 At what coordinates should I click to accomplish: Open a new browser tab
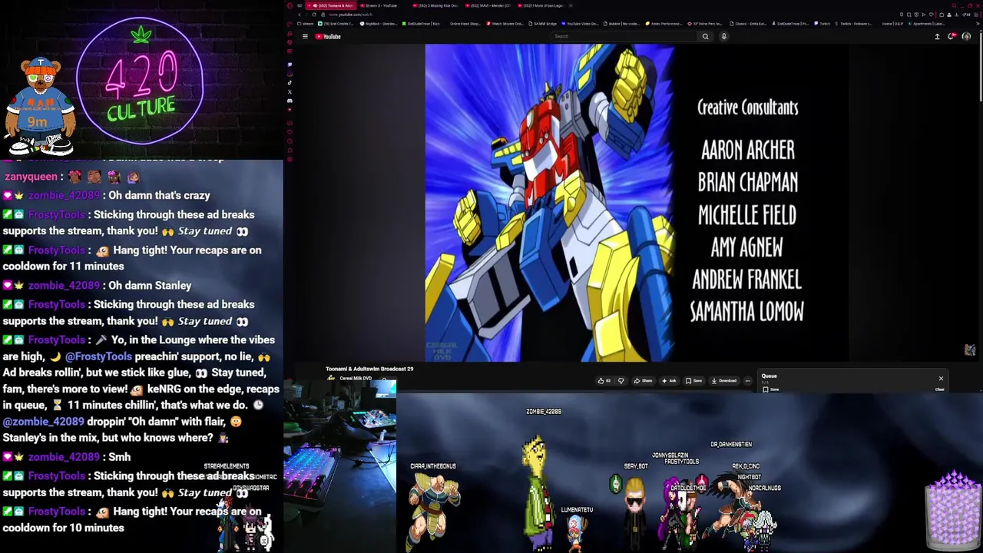(571, 5)
